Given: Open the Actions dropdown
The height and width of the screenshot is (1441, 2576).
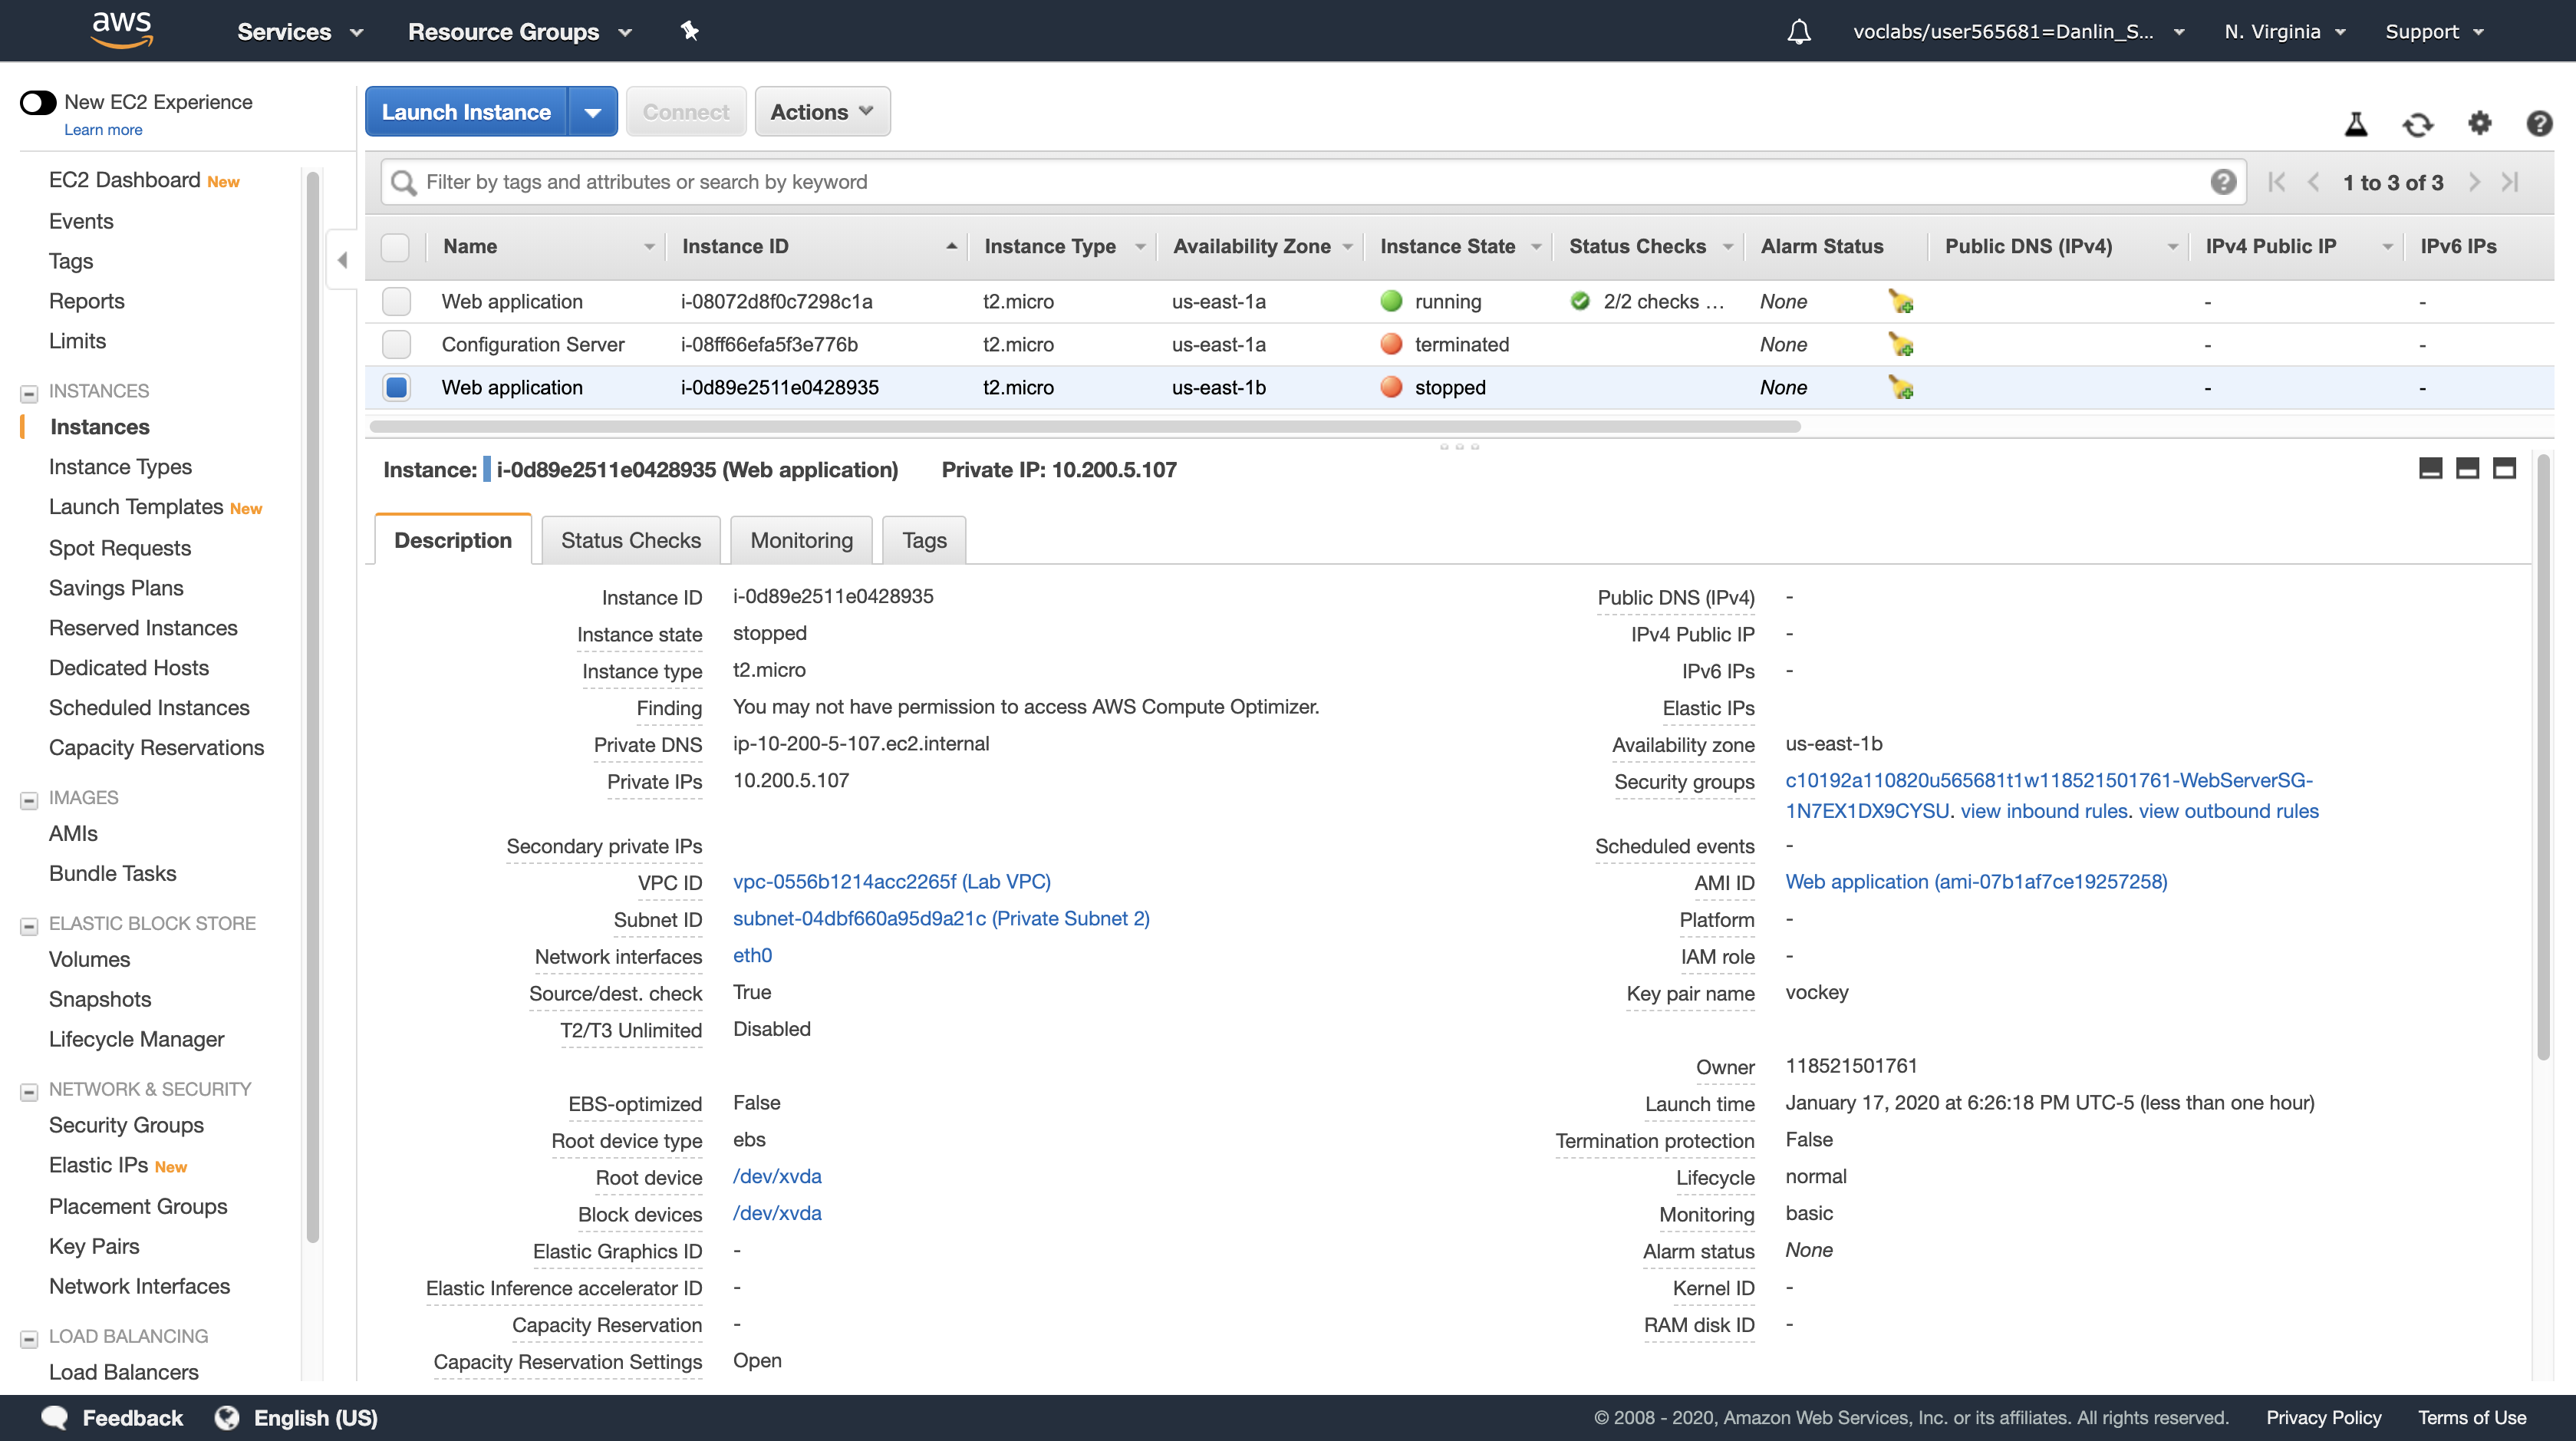Looking at the screenshot, I should click(x=821, y=112).
